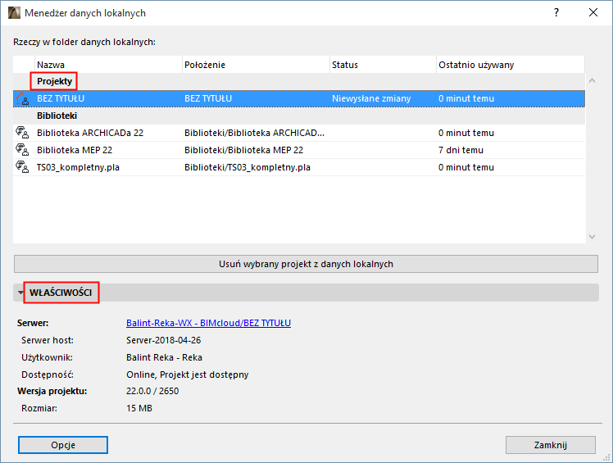Screen dimensions: 613x463
Task: Click the 7 dni temu cell
Action: point(461,150)
